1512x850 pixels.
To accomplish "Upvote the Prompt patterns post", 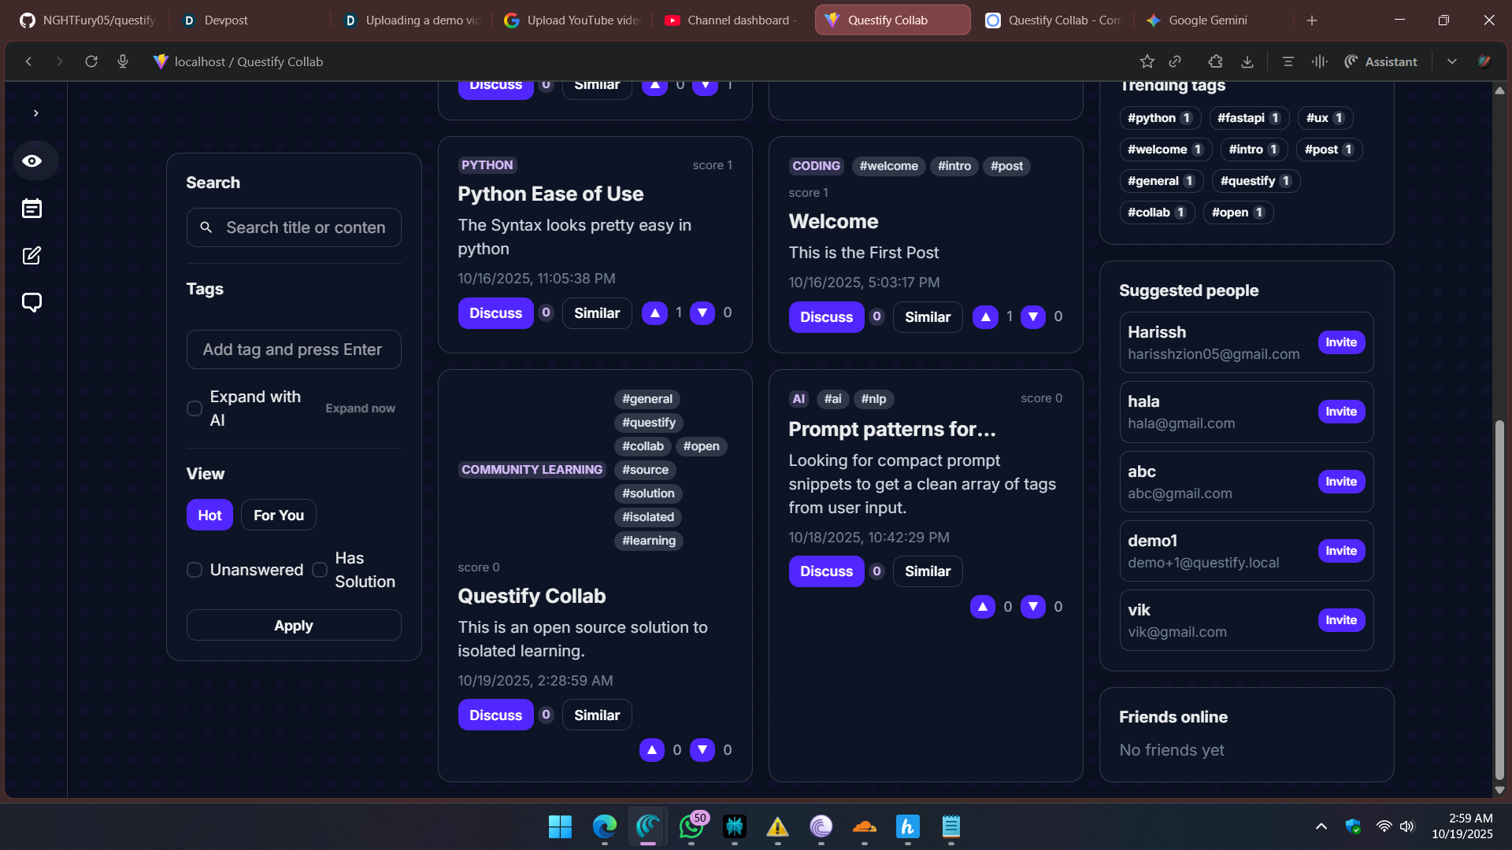I will click(982, 607).
